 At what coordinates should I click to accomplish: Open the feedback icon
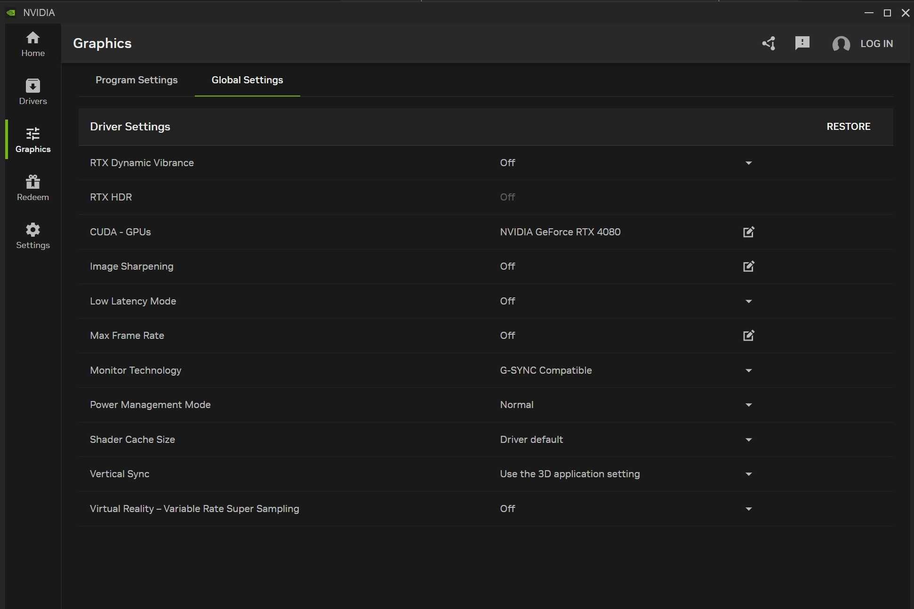click(x=802, y=43)
